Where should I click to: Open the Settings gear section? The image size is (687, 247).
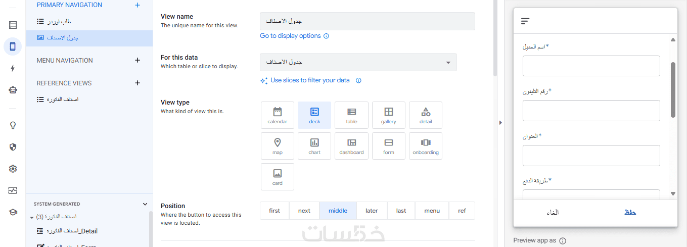tap(13, 169)
